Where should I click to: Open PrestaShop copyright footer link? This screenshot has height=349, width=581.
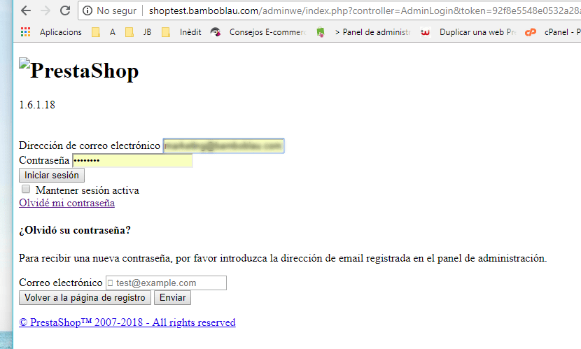pyautogui.click(x=127, y=322)
